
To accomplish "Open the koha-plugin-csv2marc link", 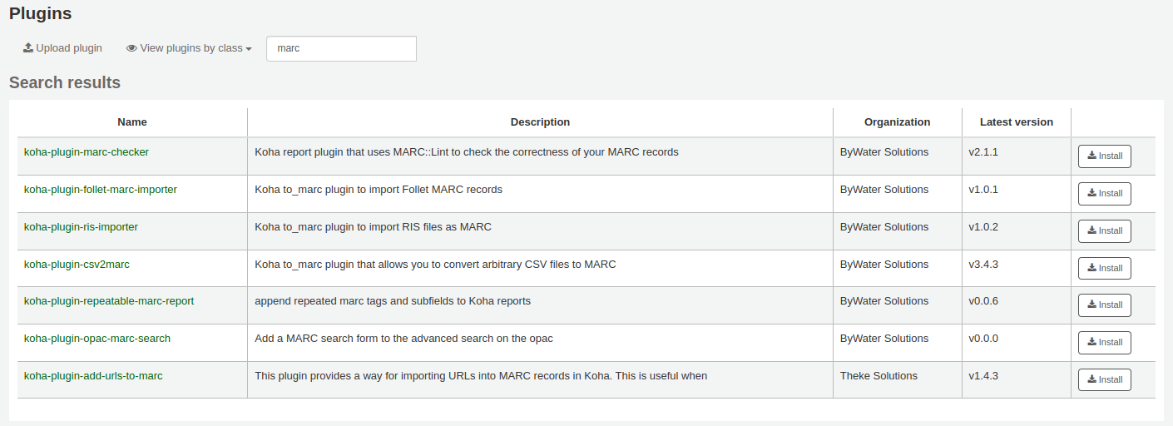I will pos(77,265).
